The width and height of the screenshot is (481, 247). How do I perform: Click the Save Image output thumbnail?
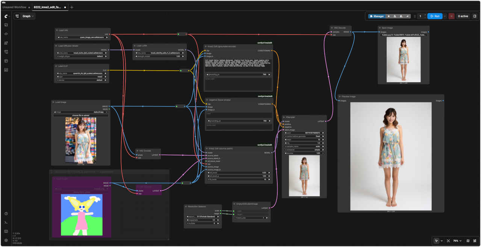404,59
